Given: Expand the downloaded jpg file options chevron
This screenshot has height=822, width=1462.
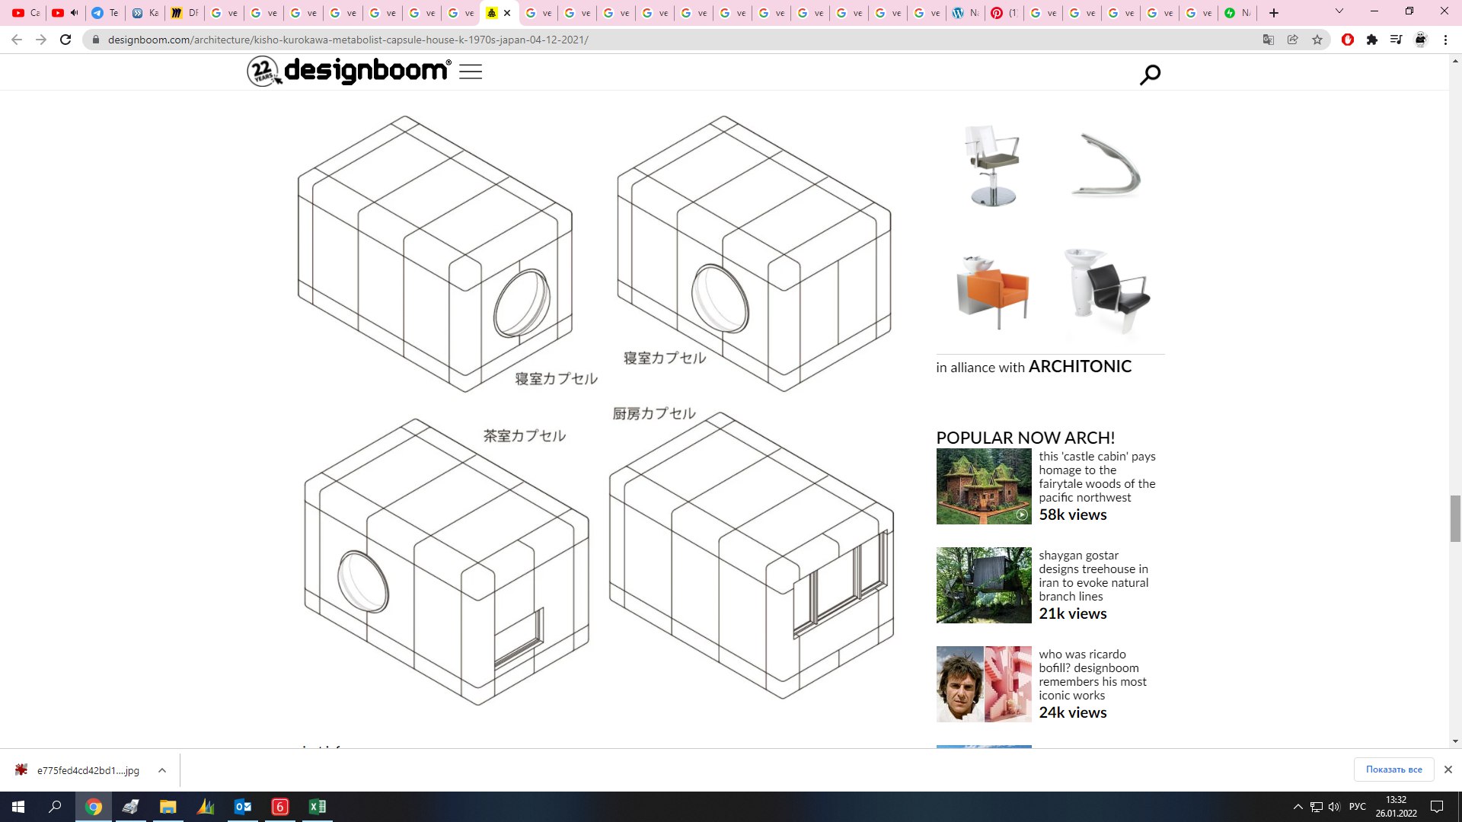Looking at the screenshot, I should [x=162, y=770].
